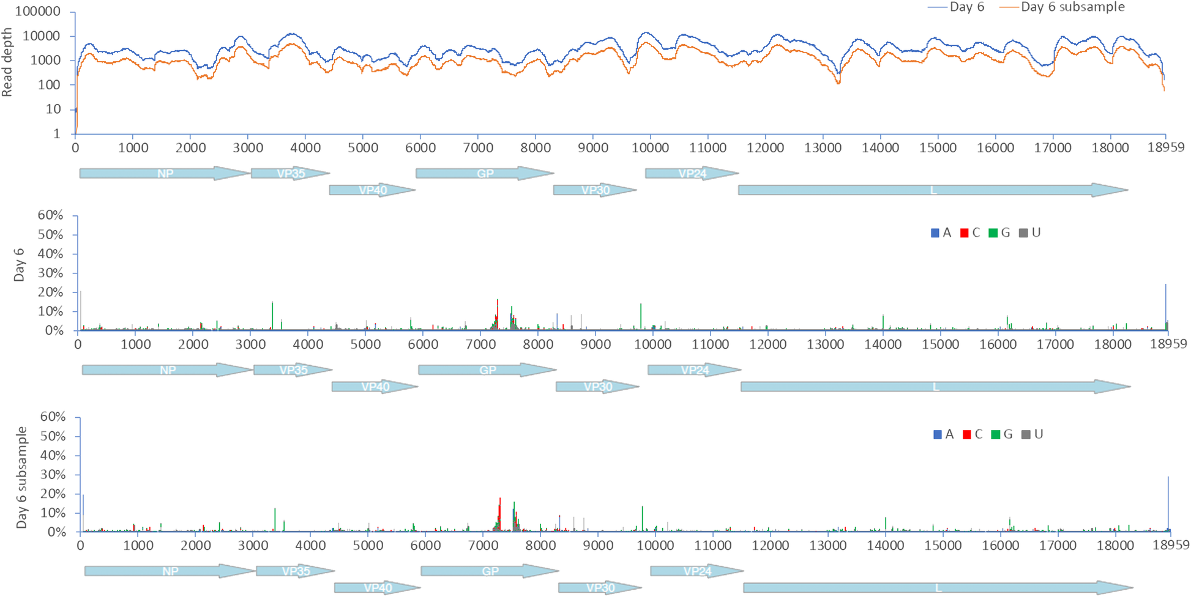The height and width of the screenshot is (597, 1191).
Task: Click the '14000' tick on the Day 6 subsample x-axis
Action: point(886,546)
